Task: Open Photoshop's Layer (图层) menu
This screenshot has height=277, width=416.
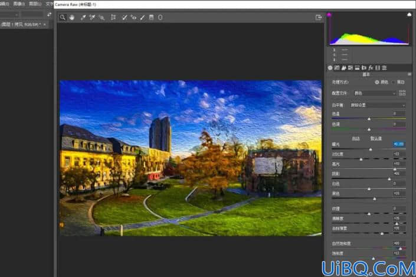Action: tap(35, 4)
